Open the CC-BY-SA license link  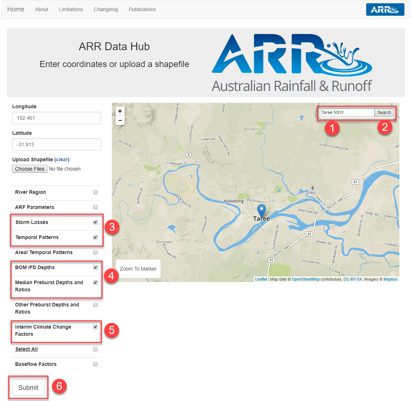pos(353,279)
